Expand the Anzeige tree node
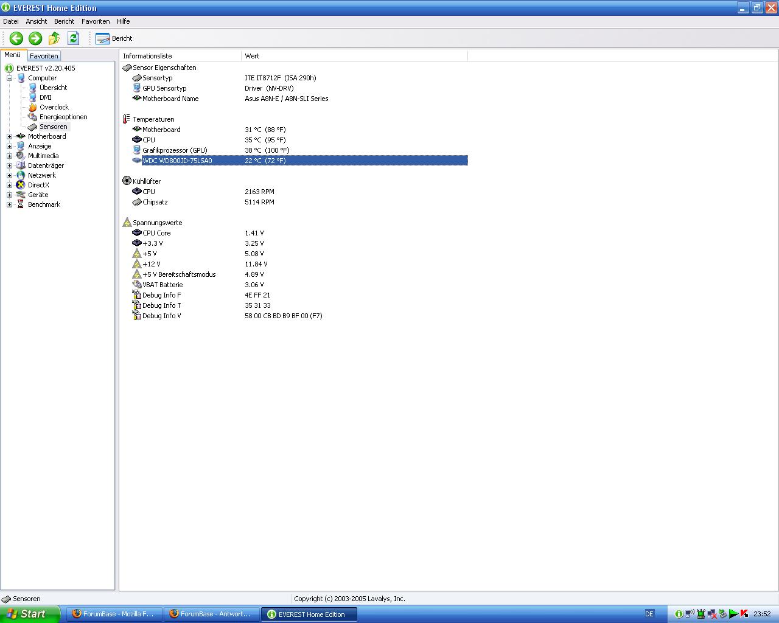779x623 pixels. [x=9, y=146]
